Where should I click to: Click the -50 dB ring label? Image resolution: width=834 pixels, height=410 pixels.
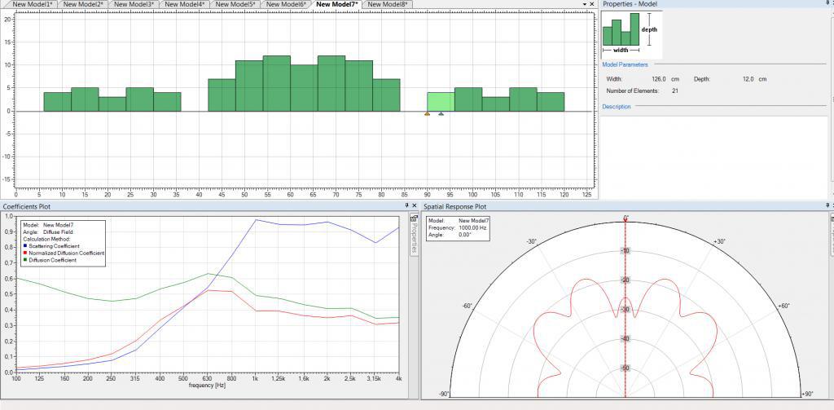pyautogui.click(x=625, y=368)
